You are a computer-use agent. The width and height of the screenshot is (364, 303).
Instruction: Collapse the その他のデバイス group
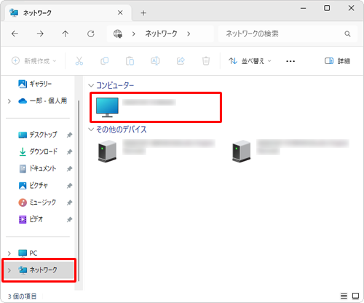click(x=91, y=130)
